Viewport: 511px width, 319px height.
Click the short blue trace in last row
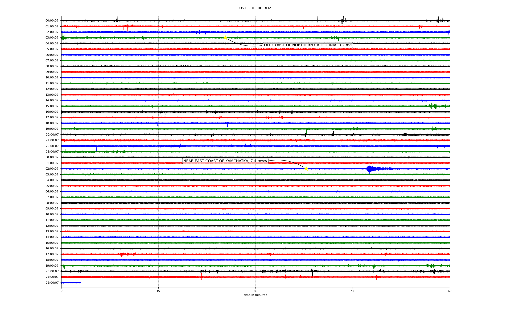pyautogui.click(x=71, y=283)
